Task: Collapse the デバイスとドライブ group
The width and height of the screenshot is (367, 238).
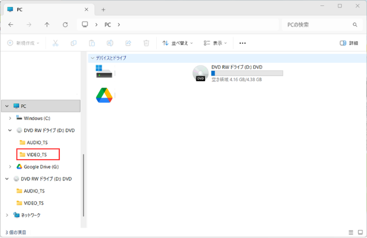Action: click(92, 58)
